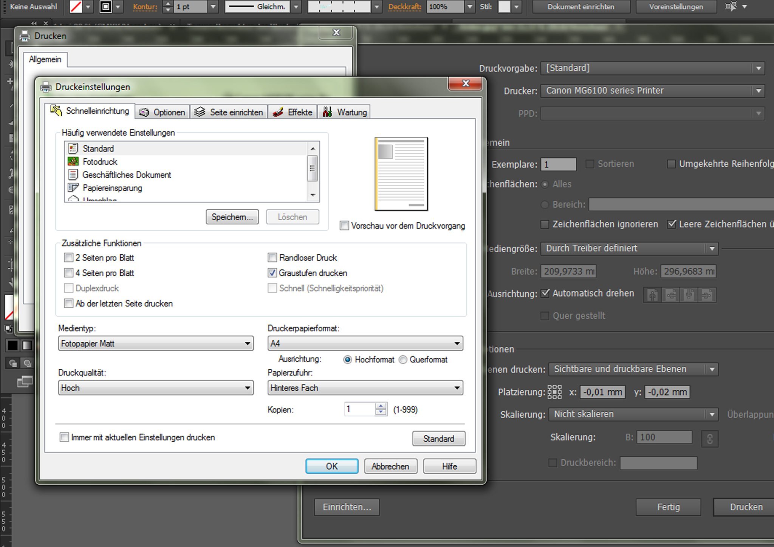
Task: Open the Seite einrichten tab
Action: tap(229, 112)
